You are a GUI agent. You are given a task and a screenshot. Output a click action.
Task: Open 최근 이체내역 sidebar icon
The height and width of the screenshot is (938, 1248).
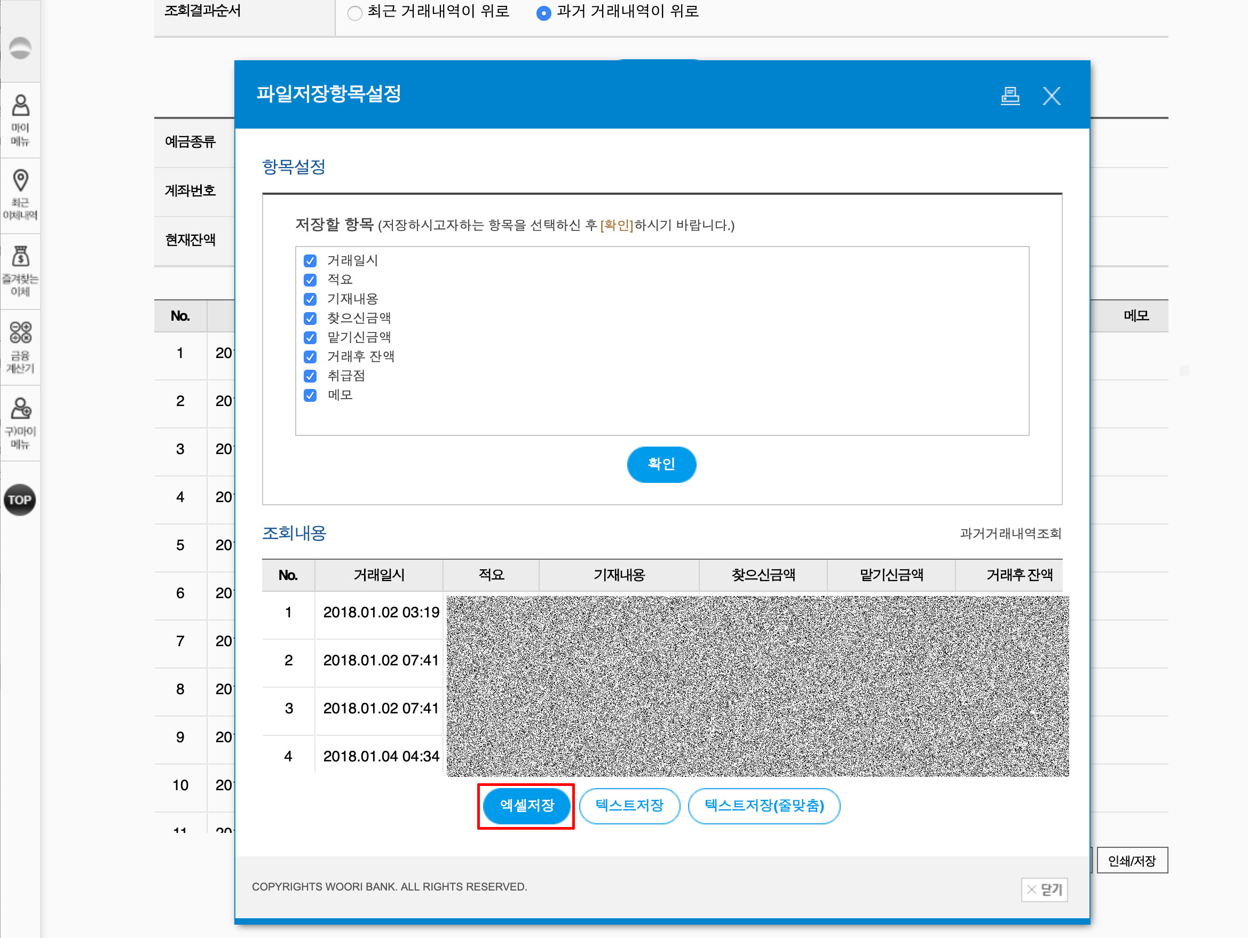(x=20, y=195)
